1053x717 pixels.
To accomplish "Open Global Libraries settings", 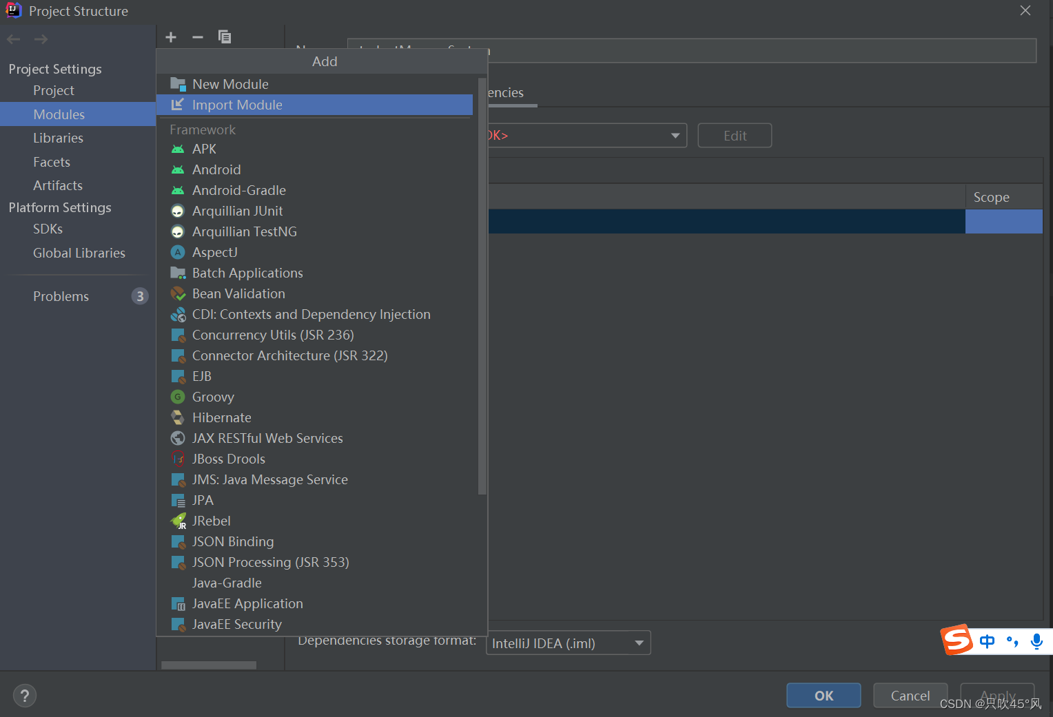I will coord(78,253).
